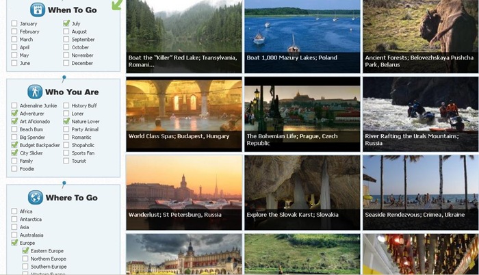479x275 pixels.
Task: Check the History Buff checkbox
Action: click(x=66, y=105)
